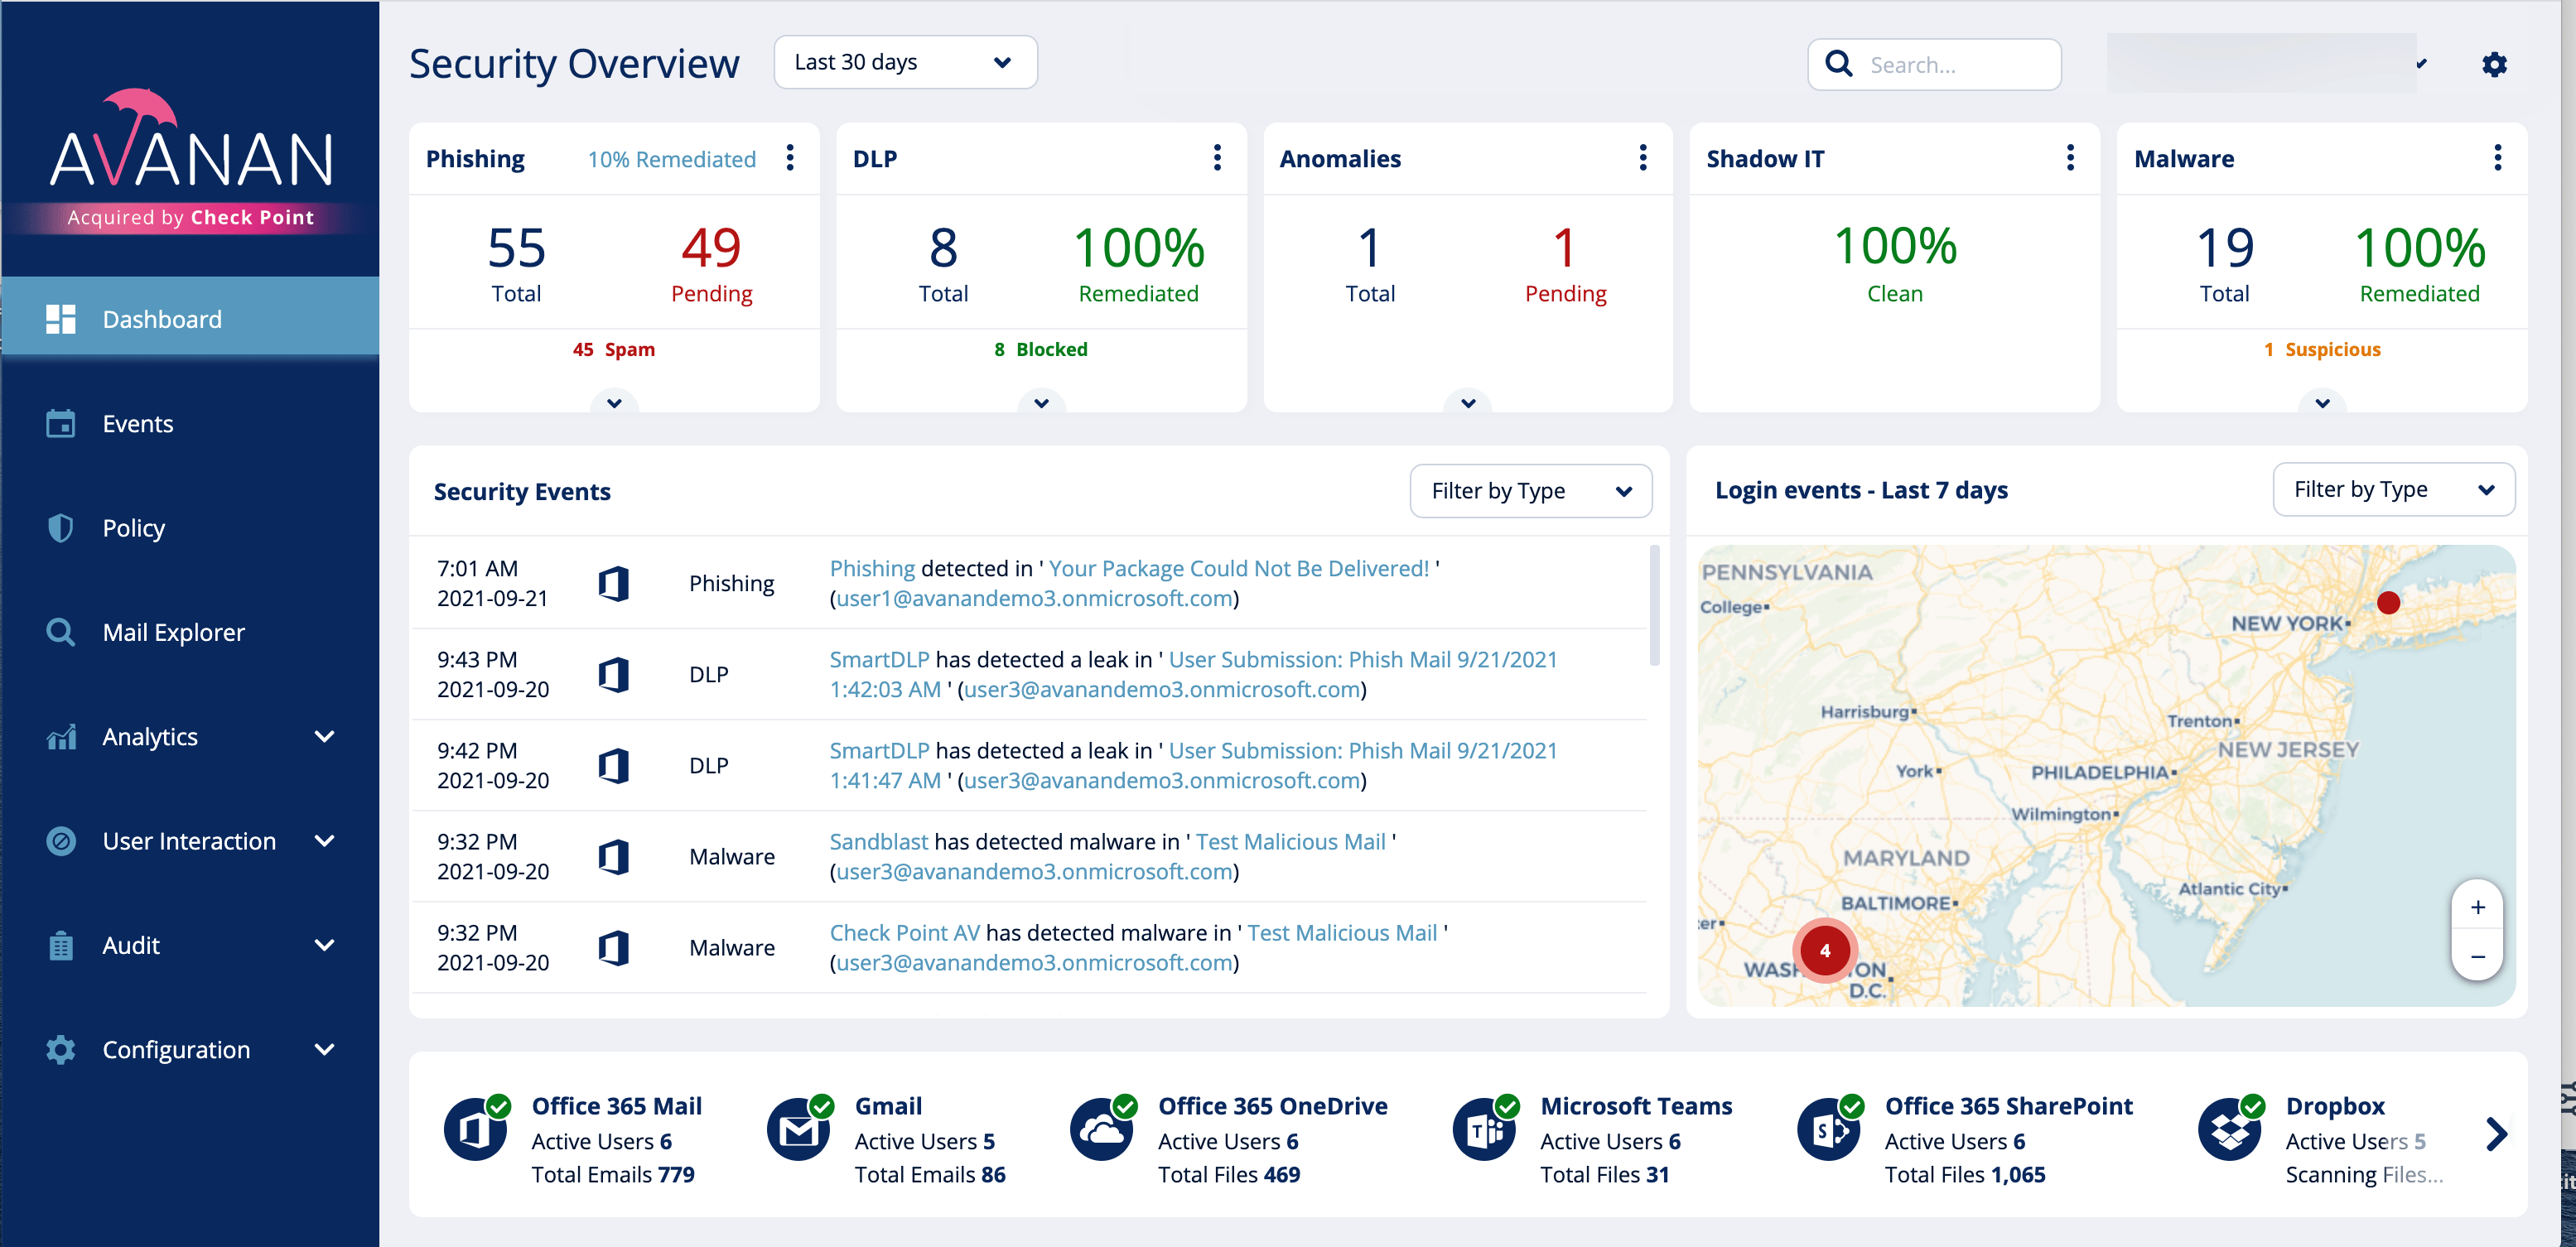Open 'Your Package Could Not Be Delivered!' link
2576x1247 pixels.
point(1238,568)
